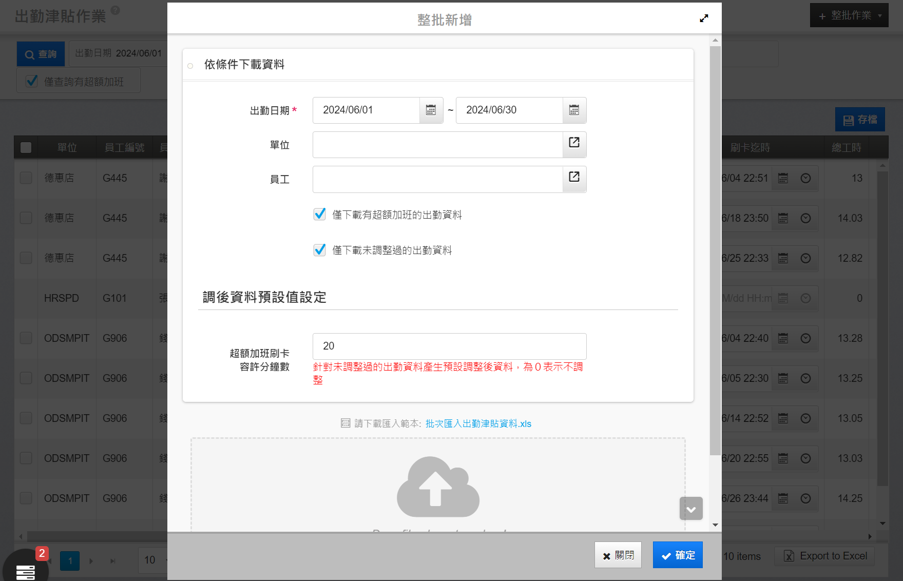Open calendar picker for start date 2024/06/01
903x581 pixels.
(x=431, y=110)
